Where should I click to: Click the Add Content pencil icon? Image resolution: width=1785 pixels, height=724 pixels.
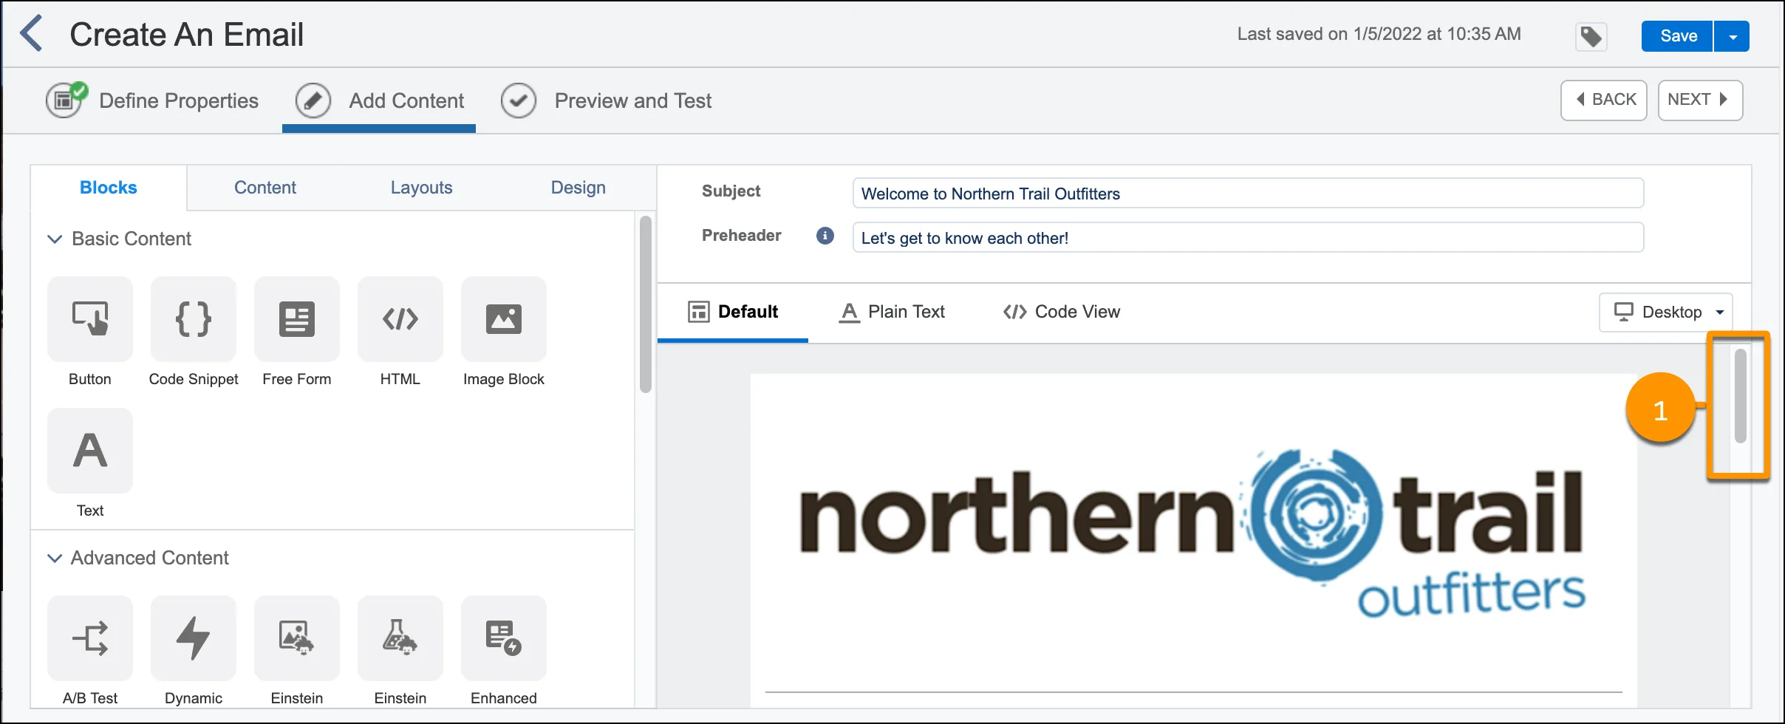(x=313, y=100)
